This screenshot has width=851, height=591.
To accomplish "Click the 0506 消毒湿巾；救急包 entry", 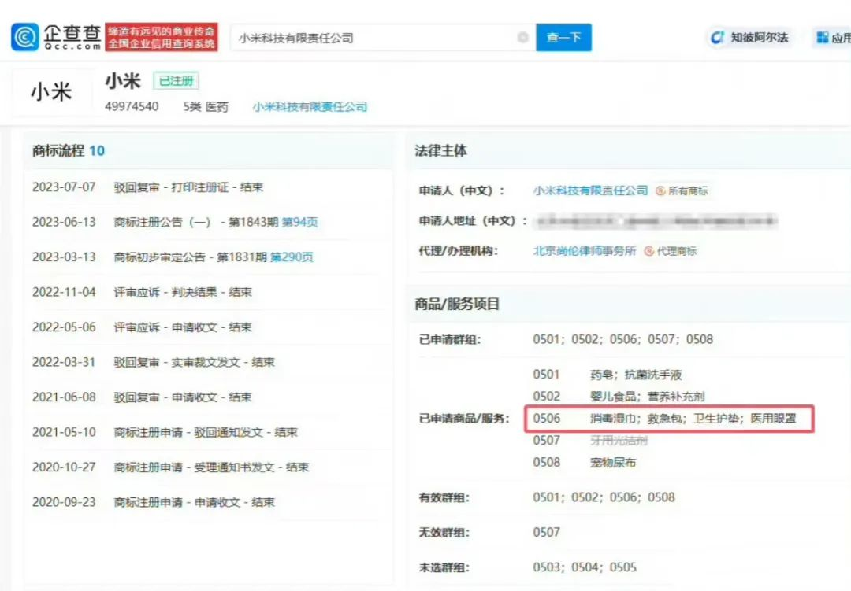I will click(665, 419).
